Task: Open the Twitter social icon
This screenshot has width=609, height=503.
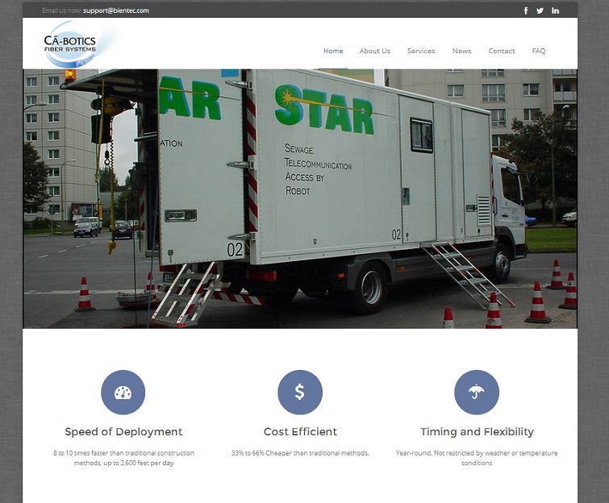Action: click(540, 10)
